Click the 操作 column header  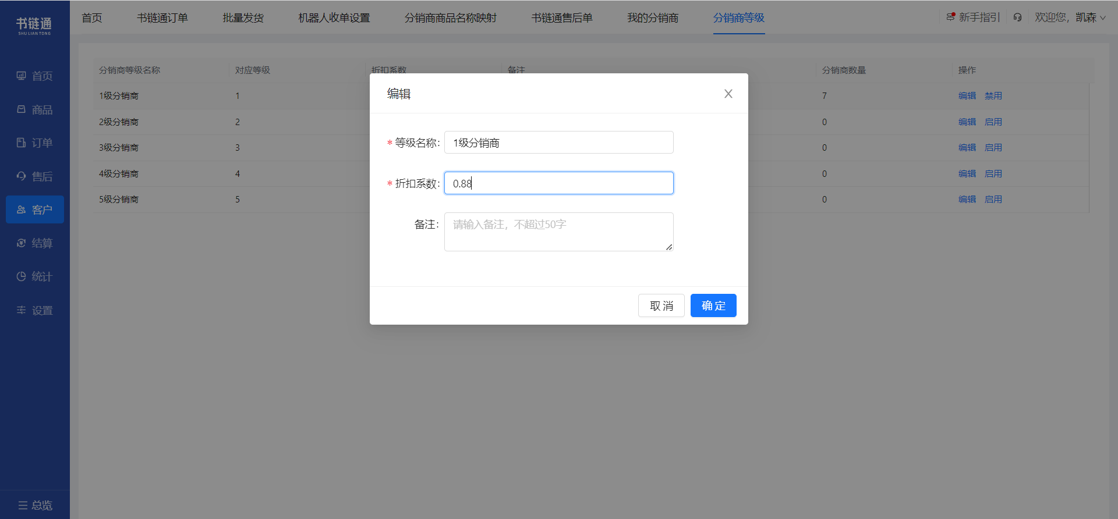coord(967,70)
